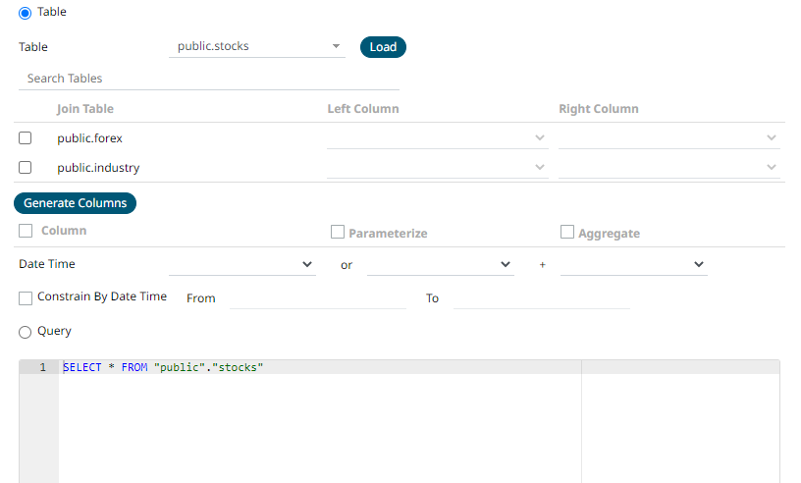The height and width of the screenshot is (483, 801).
Task: Select the Query radio button
Action: tap(26, 333)
